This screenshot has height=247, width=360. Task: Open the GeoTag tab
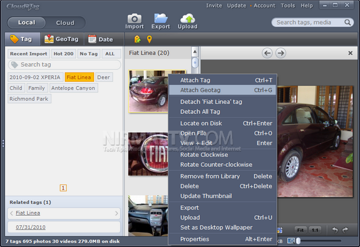pos(61,39)
